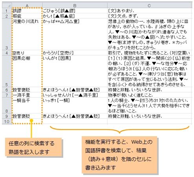Select cell A7 一瀉千里
Screen dimensions: 194x177
click(27, 95)
